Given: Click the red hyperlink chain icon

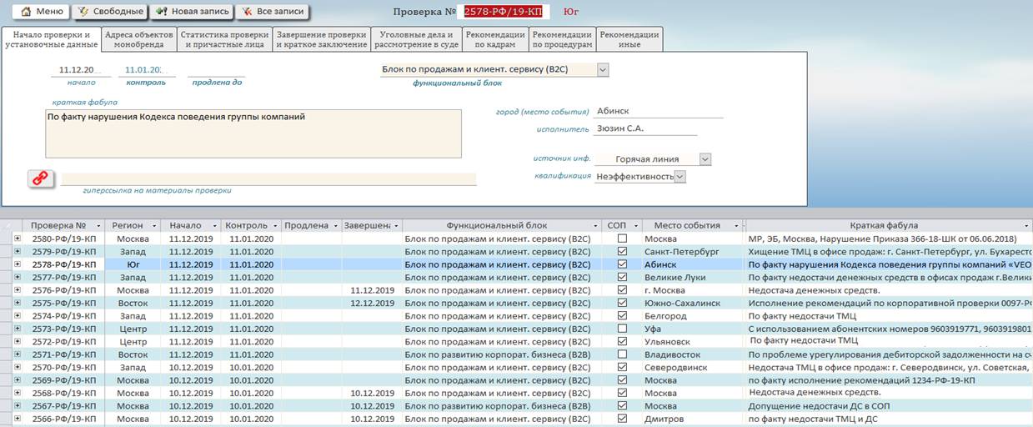Looking at the screenshot, I should pyautogui.click(x=39, y=178).
